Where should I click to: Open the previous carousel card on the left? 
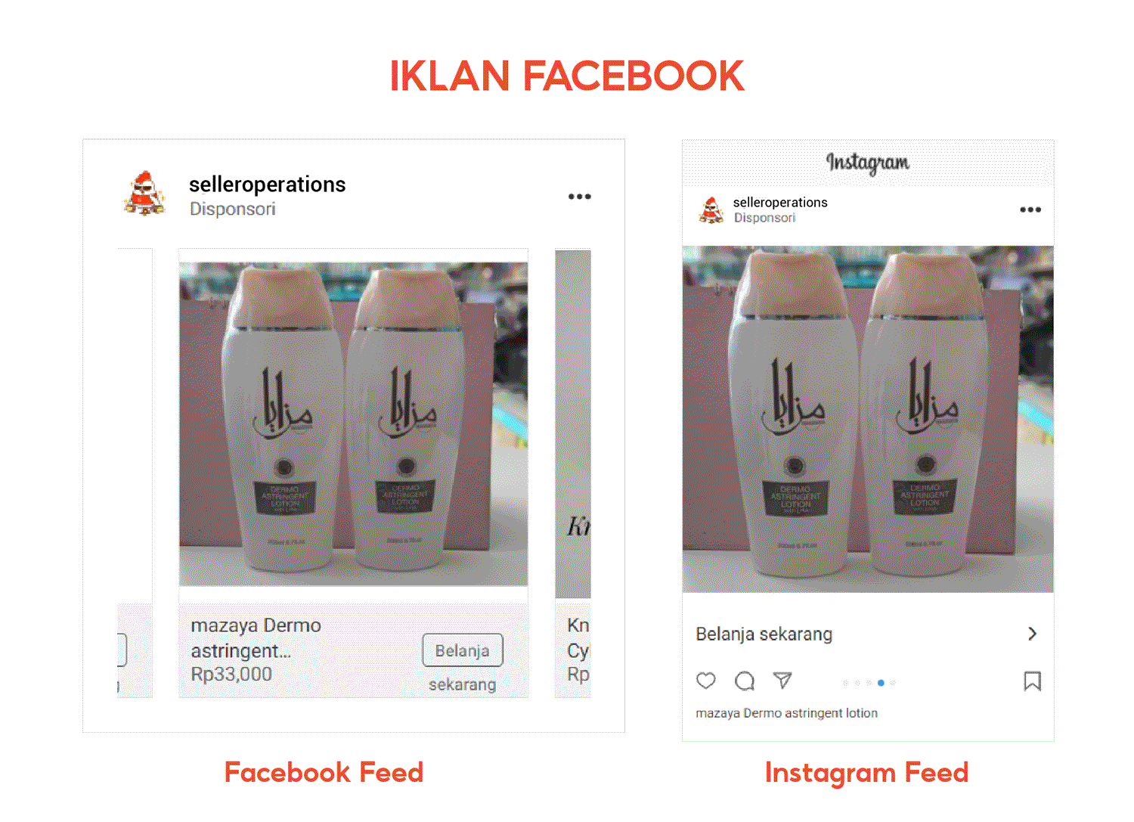pos(135,473)
